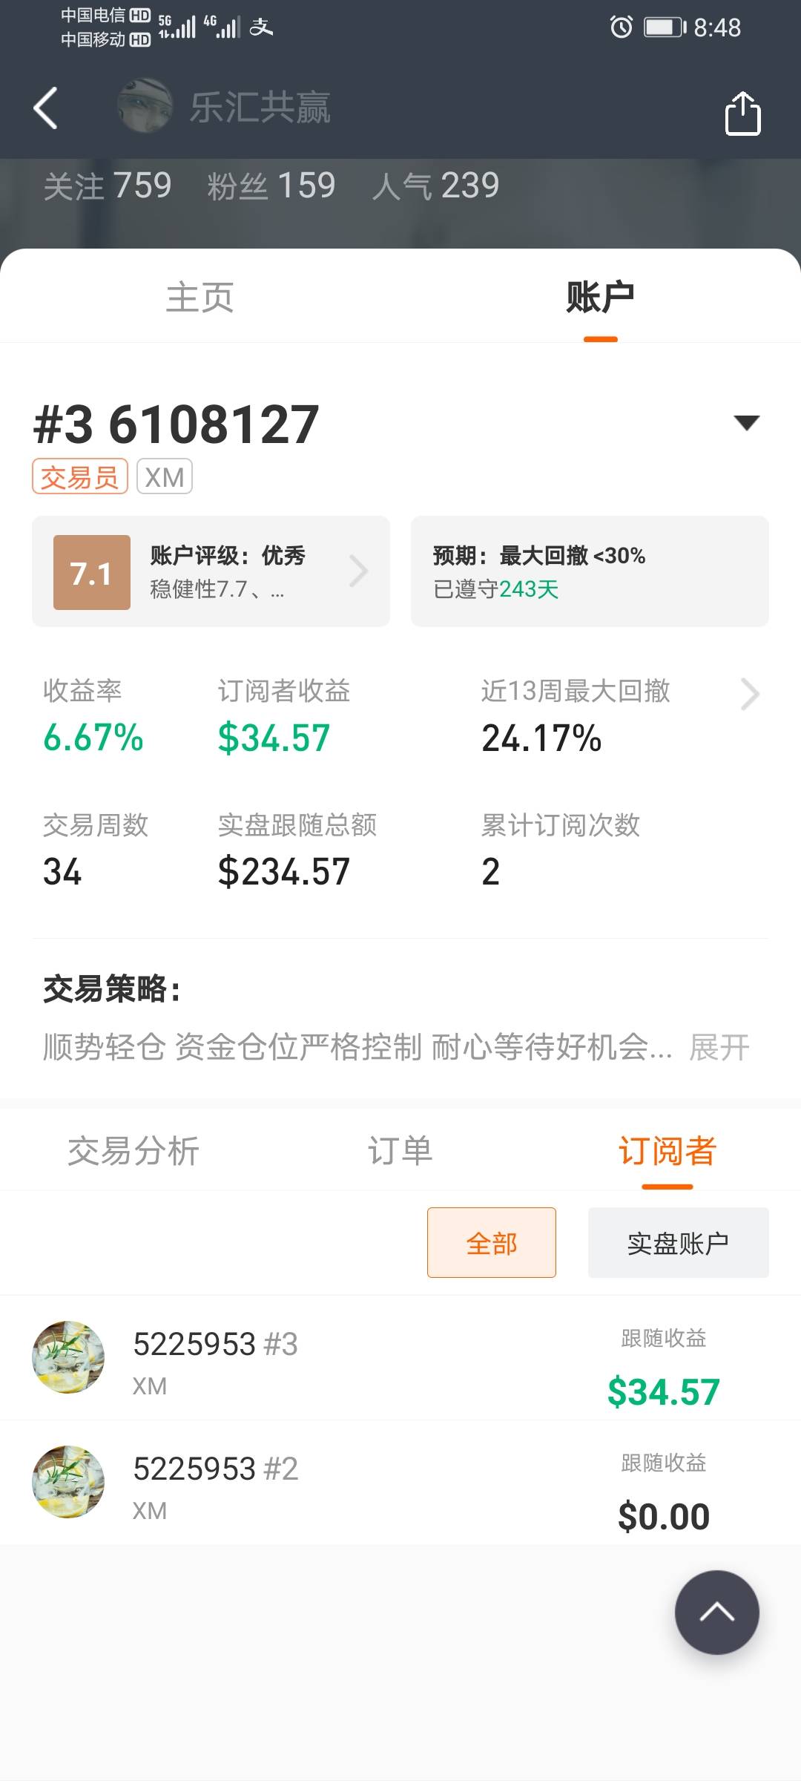Tap the alarm clock status icon
The height and width of the screenshot is (1781, 801).
pos(621,27)
